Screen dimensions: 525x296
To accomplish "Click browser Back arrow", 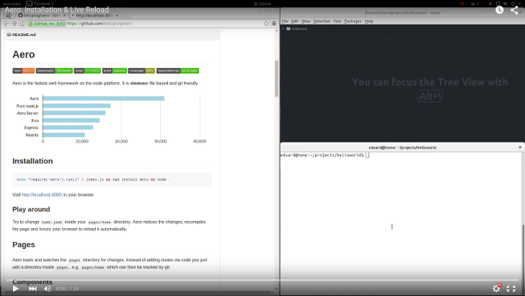I will (6, 24).
